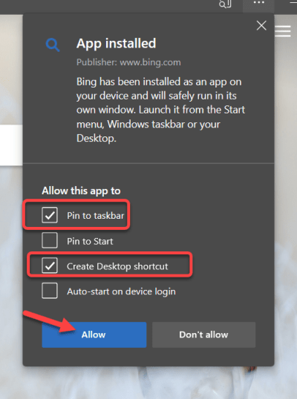The width and height of the screenshot is (297, 399).
Task: Click the Bing magnifier app icon
Action: click(x=53, y=45)
